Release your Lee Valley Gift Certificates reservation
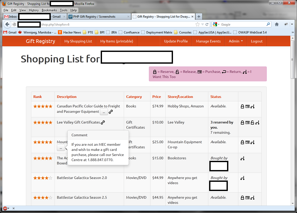The image size is (297, 213). tap(253, 122)
